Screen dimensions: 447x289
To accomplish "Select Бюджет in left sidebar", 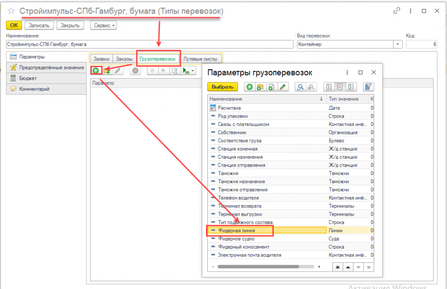I will (46, 78).
